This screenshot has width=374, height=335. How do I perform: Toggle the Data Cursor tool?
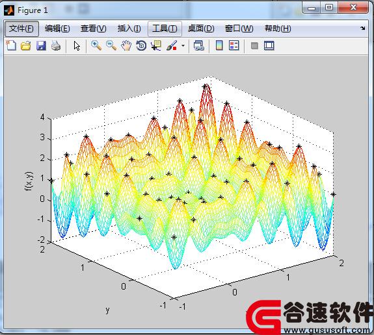pyautogui.click(x=156, y=45)
